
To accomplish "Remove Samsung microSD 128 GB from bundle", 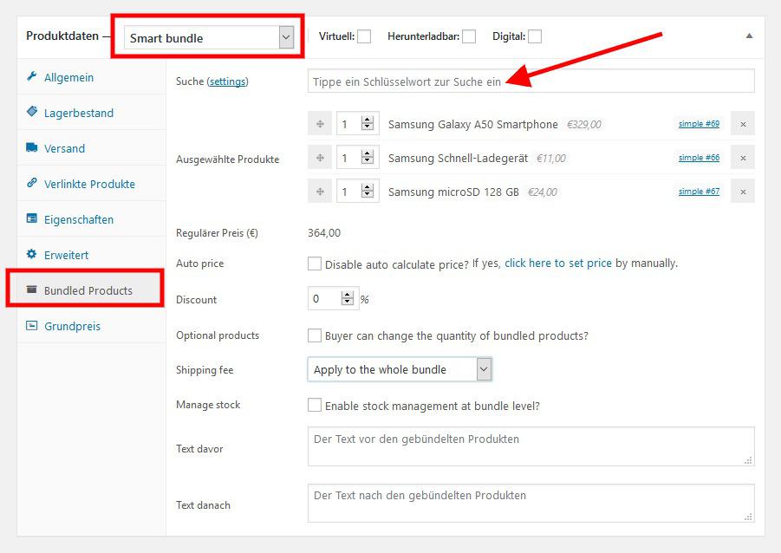I will pyautogui.click(x=743, y=192).
